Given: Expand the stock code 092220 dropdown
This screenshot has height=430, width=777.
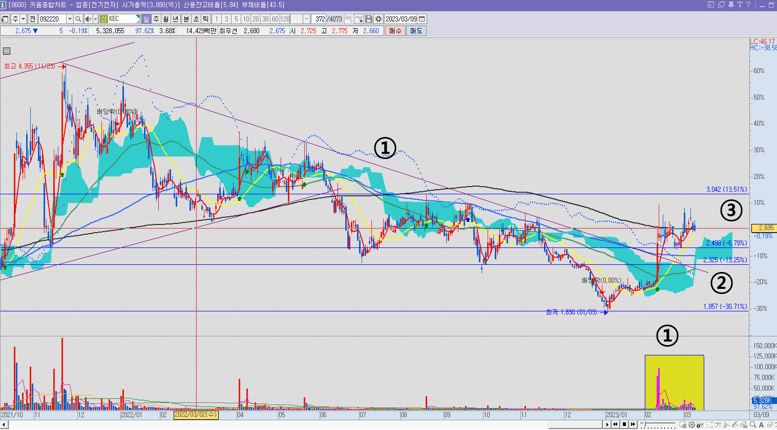Looking at the screenshot, I should click(70, 19).
